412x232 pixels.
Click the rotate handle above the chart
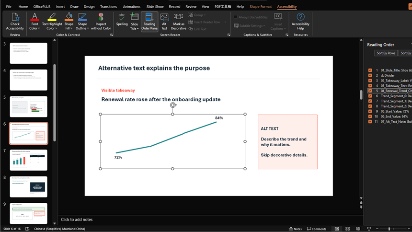[172, 105]
